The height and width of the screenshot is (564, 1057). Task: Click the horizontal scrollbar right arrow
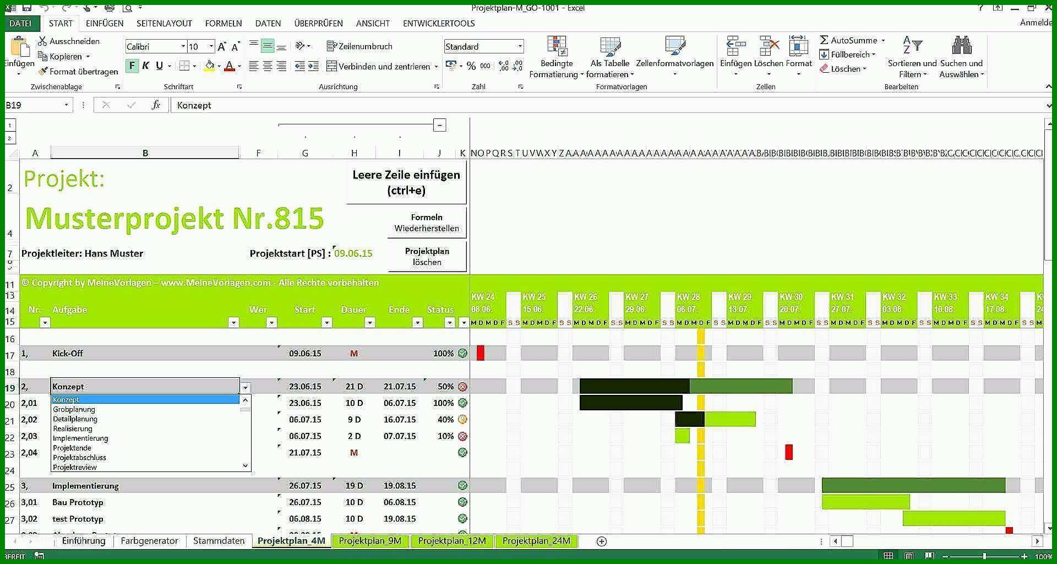(1037, 541)
